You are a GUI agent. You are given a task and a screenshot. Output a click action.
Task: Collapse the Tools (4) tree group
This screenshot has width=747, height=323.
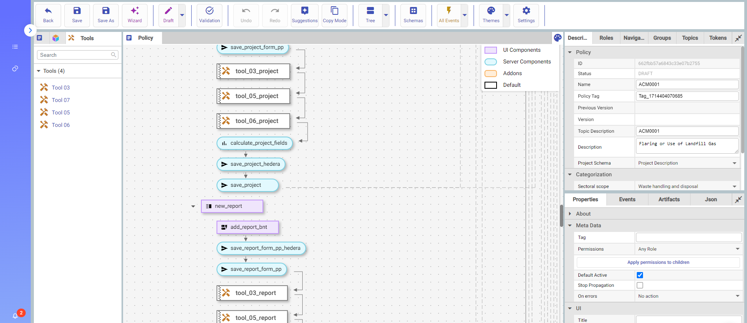point(39,71)
